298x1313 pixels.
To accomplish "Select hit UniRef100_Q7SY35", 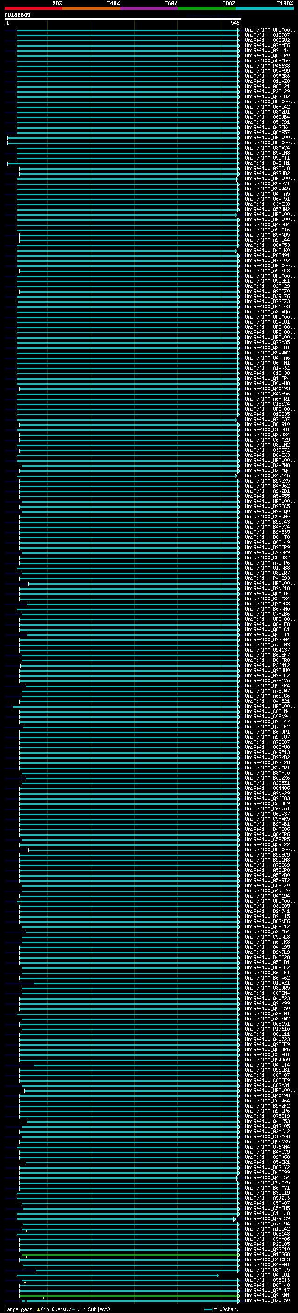I will point(267,342).
